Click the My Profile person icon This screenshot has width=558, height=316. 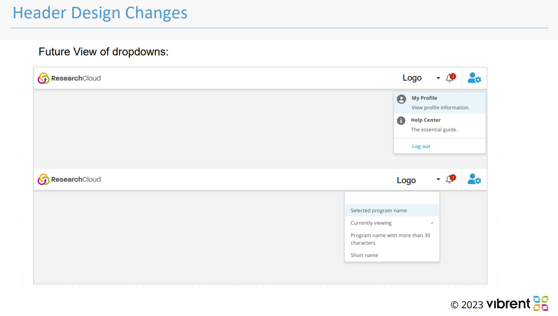click(401, 99)
